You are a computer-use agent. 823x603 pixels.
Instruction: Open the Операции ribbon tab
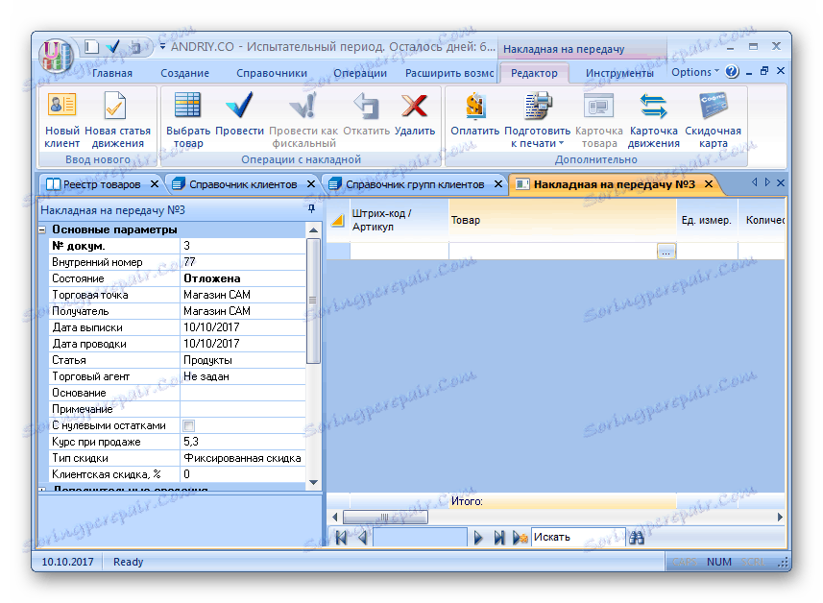tap(360, 73)
